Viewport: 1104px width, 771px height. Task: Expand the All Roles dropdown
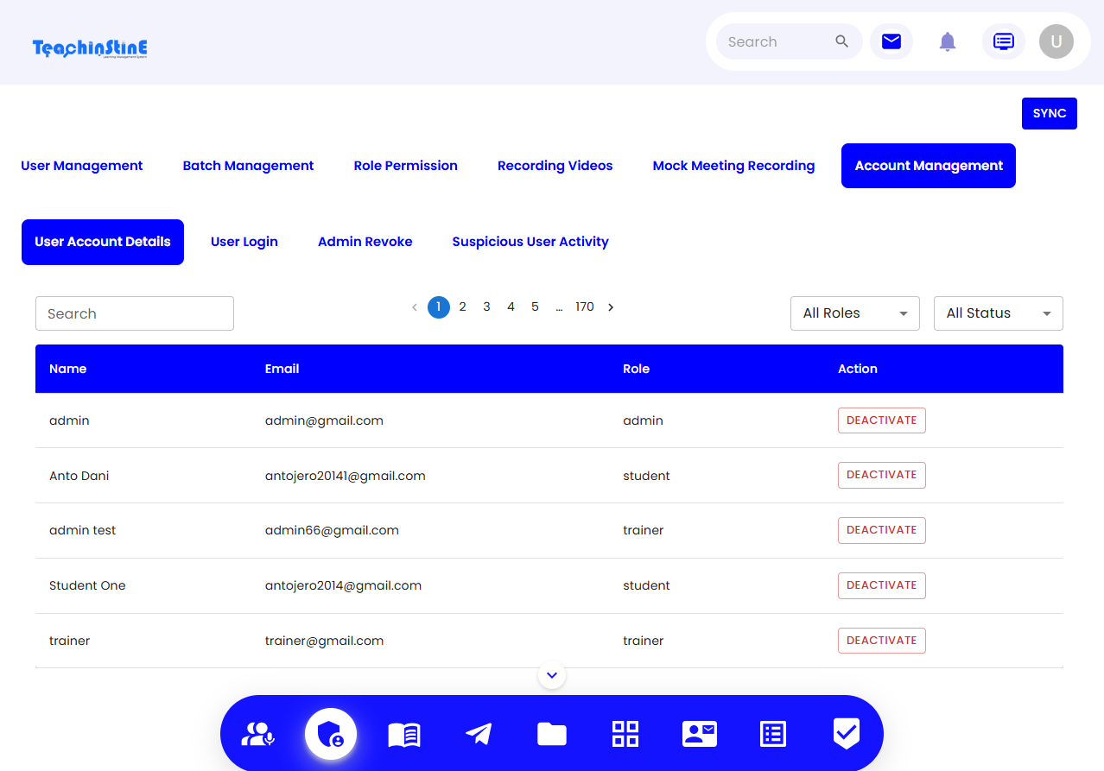(x=854, y=313)
